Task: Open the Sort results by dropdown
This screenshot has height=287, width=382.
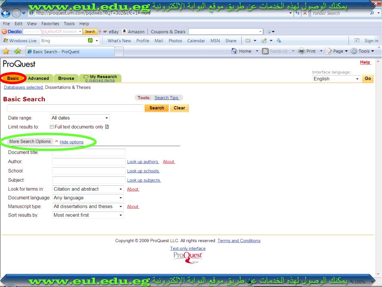Action: pyautogui.click(x=88, y=215)
